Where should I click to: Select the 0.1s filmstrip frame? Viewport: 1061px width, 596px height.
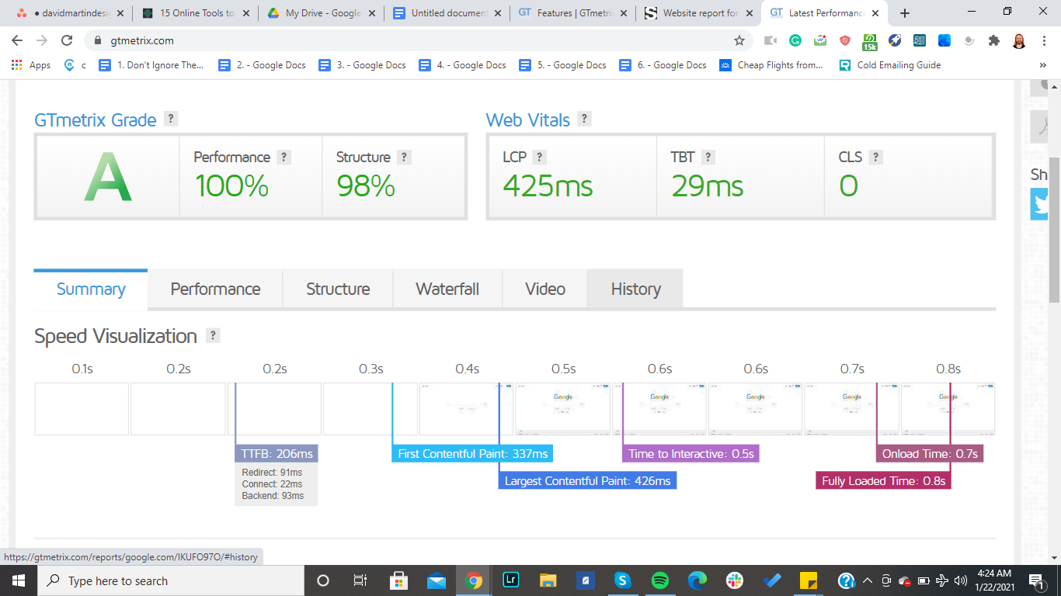82,409
